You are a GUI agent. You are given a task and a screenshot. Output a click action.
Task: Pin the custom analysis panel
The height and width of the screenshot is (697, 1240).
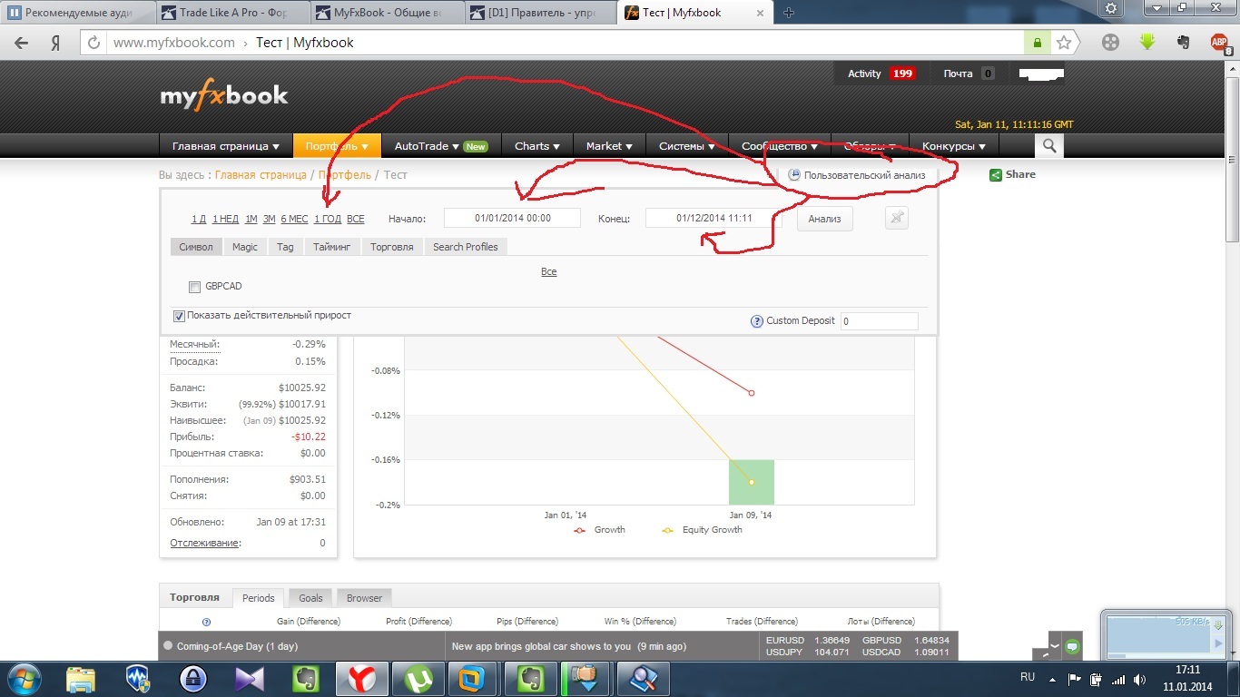pos(896,218)
